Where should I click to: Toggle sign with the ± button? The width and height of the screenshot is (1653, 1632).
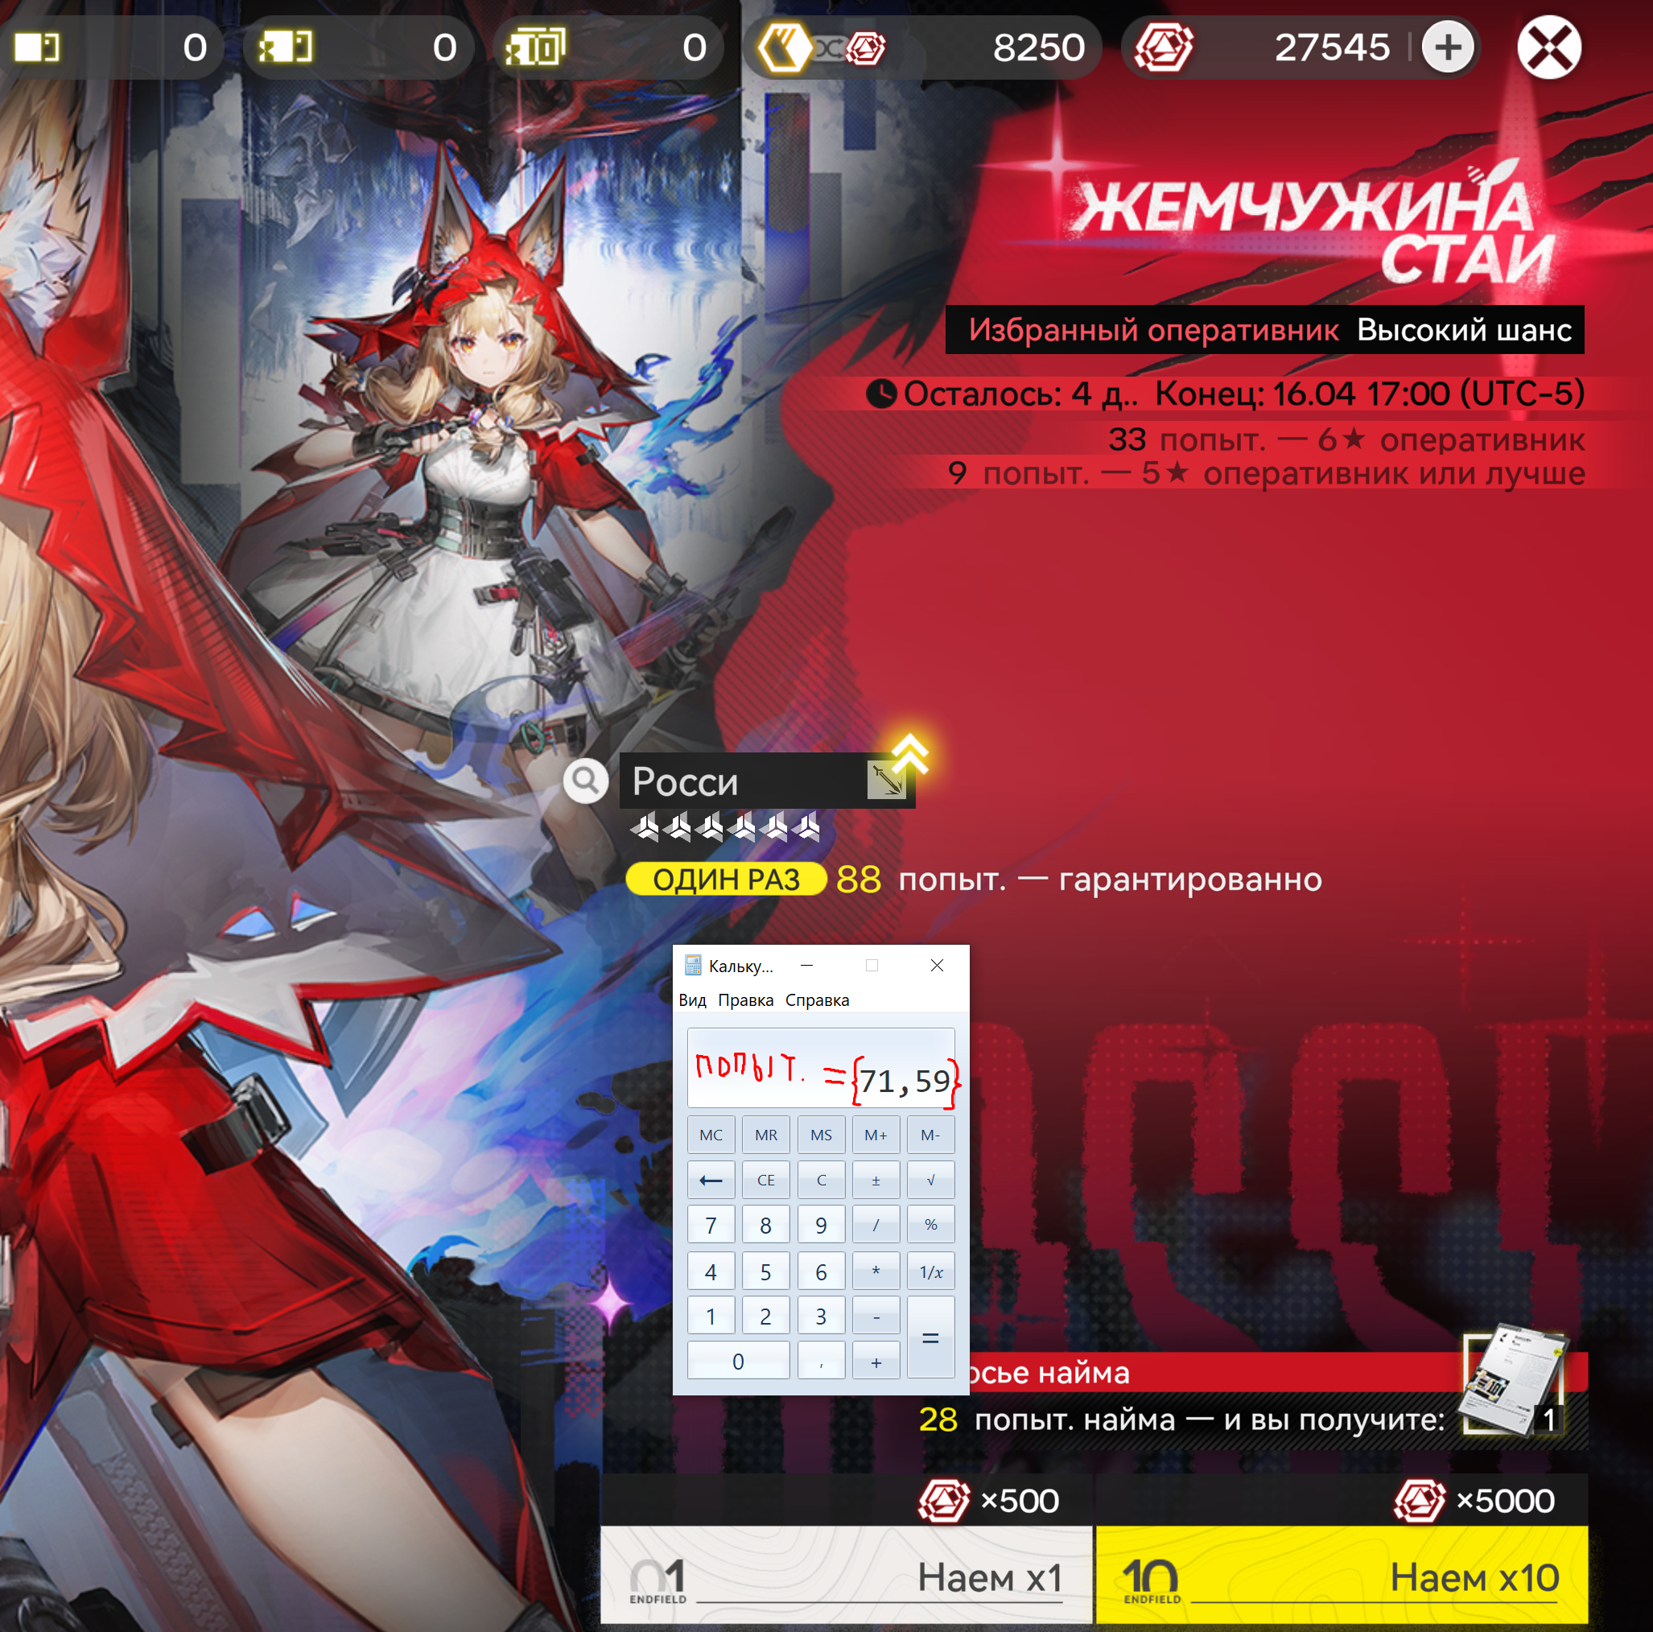click(876, 1181)
